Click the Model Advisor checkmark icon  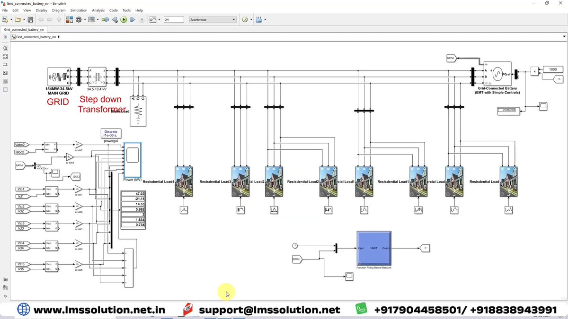coord(245,19)
